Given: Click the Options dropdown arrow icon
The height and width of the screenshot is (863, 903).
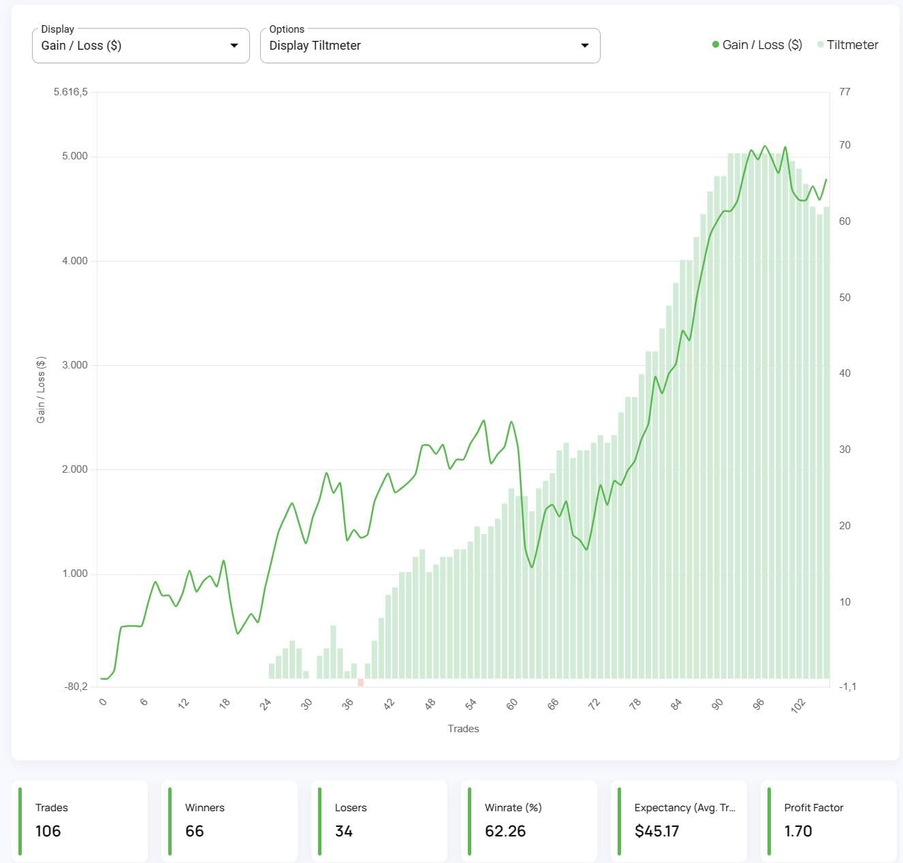Looking at the screenshot, I should pos(584,46).
